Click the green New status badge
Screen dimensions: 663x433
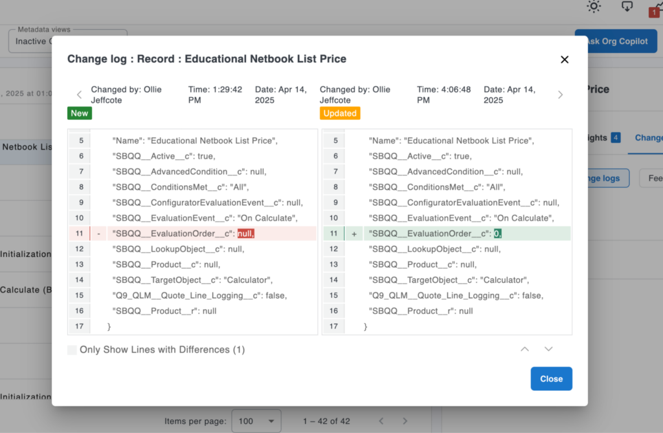pos(80,113)
